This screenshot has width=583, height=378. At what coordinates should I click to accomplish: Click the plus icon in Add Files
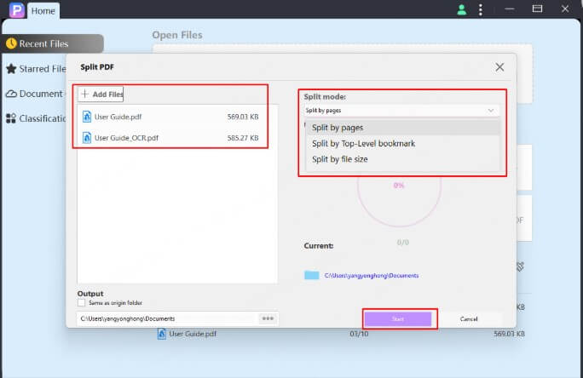[x=84, y=94]
